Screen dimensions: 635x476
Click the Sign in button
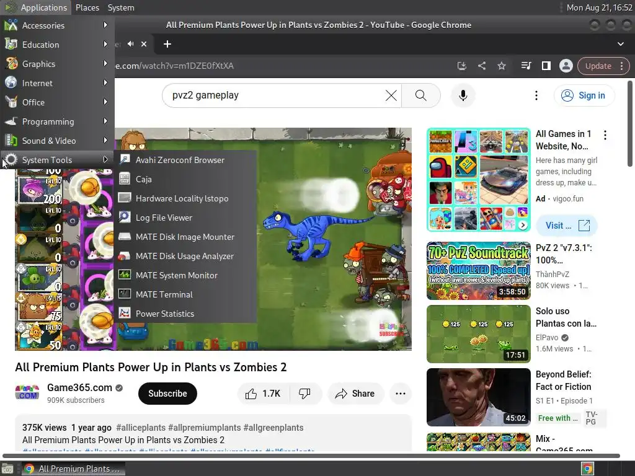[x=584, y=95]
